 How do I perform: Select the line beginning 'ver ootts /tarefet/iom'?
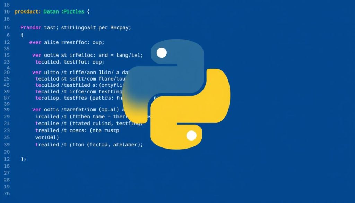tap(78, 110)
